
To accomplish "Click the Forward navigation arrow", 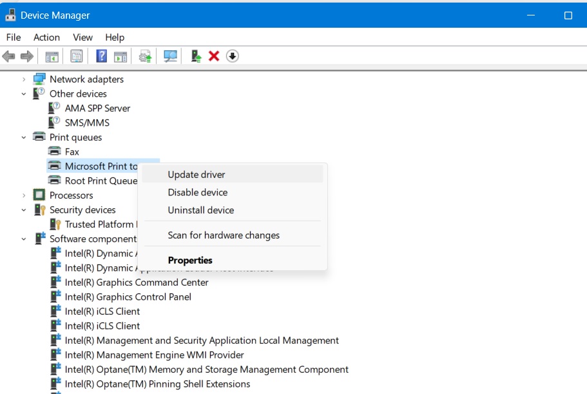I will click(26, 56).
